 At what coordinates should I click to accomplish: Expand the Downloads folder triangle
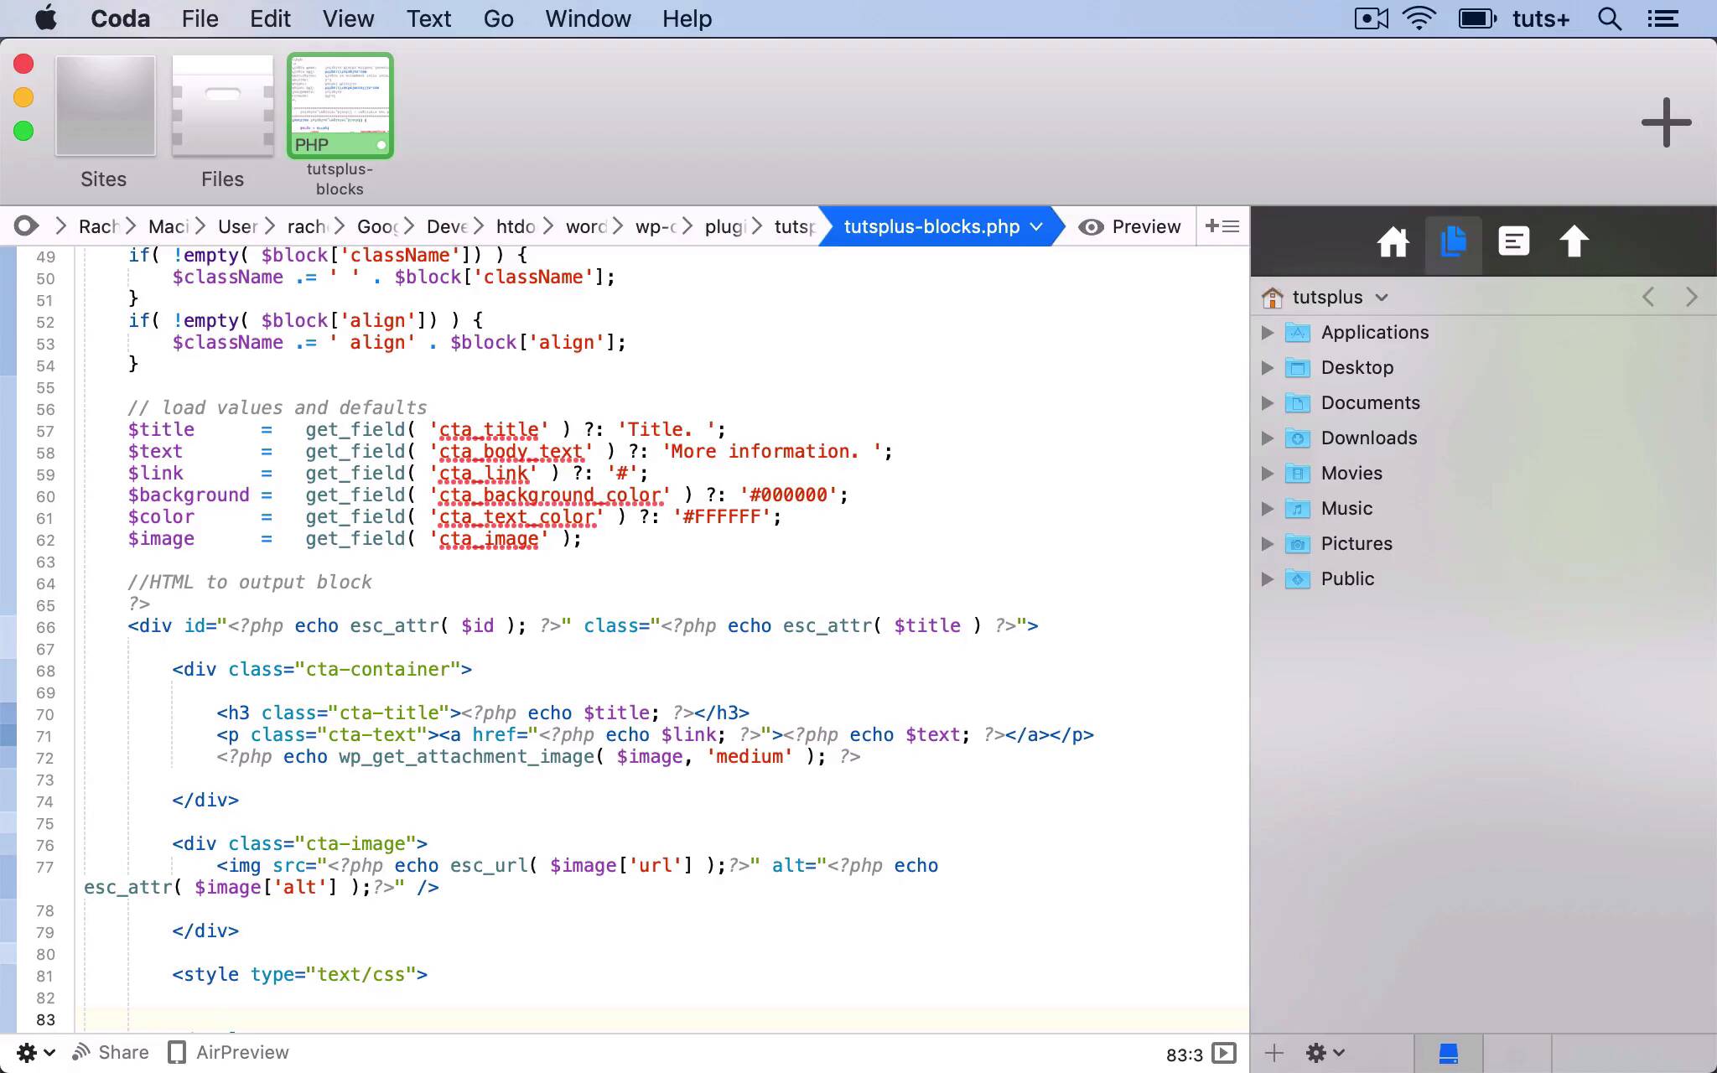[x=1268, y=438]
